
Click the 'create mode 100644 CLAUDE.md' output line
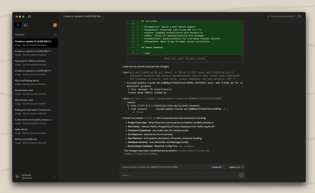pyautogui.click(x=147, y=93)
